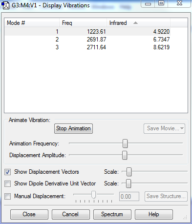The height and width of the screenshot is (224, 192).
Task: Enable Show Dipole Derivative Unit Vector
Action: tap(8, 183)
